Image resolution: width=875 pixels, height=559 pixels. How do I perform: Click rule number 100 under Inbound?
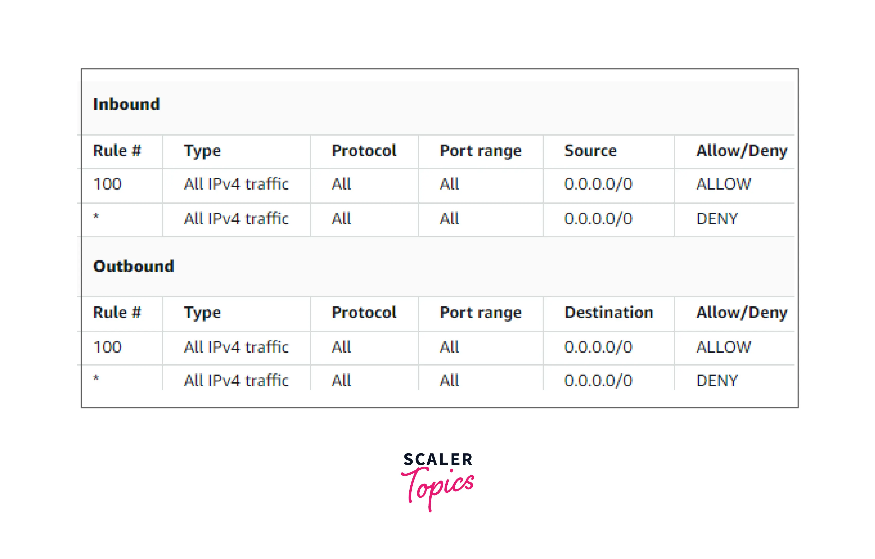pos(107,184)
